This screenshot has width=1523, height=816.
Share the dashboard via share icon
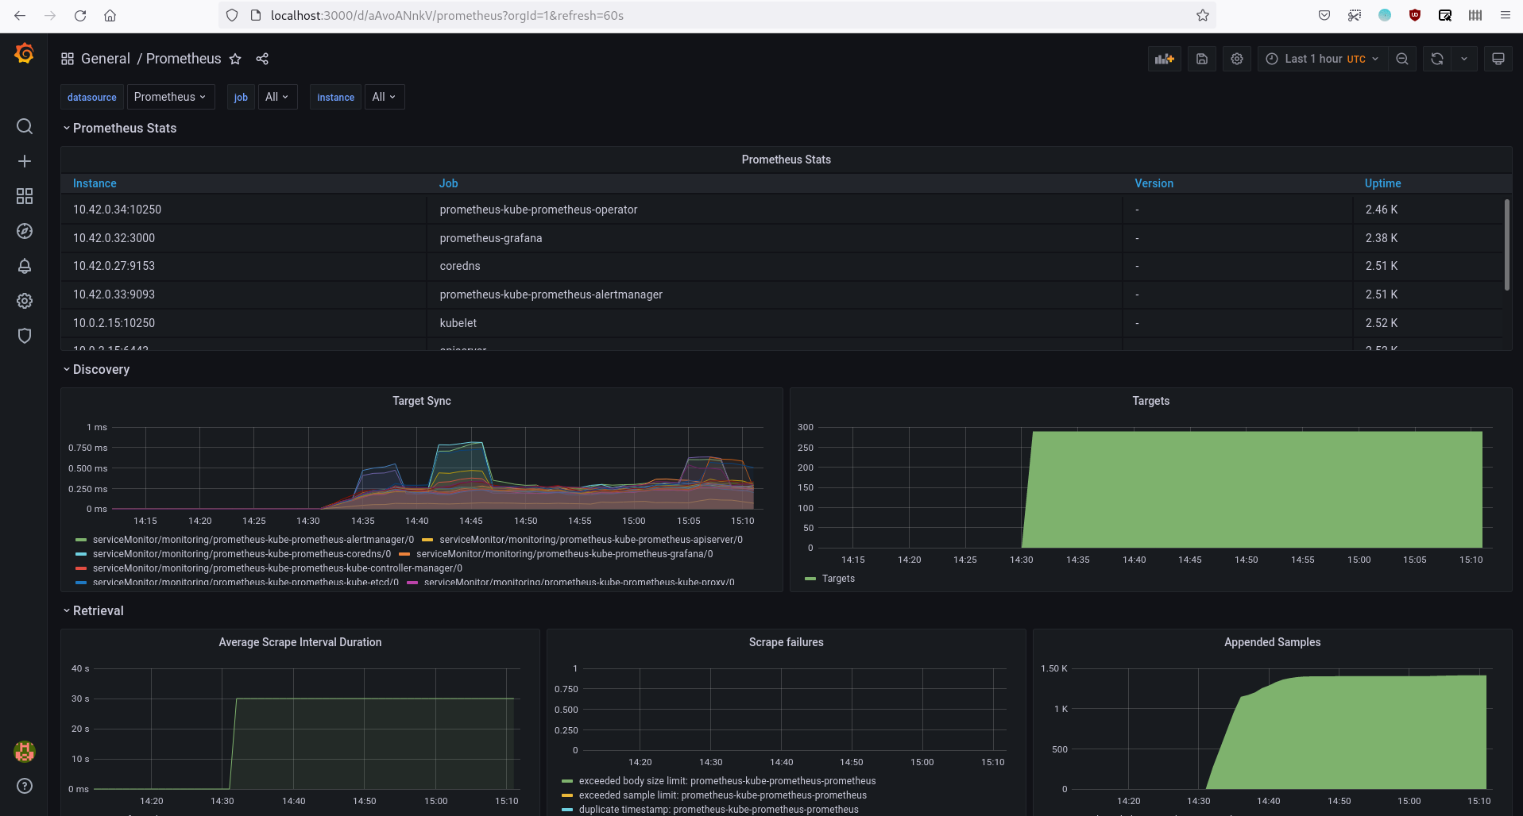[262, 59]
